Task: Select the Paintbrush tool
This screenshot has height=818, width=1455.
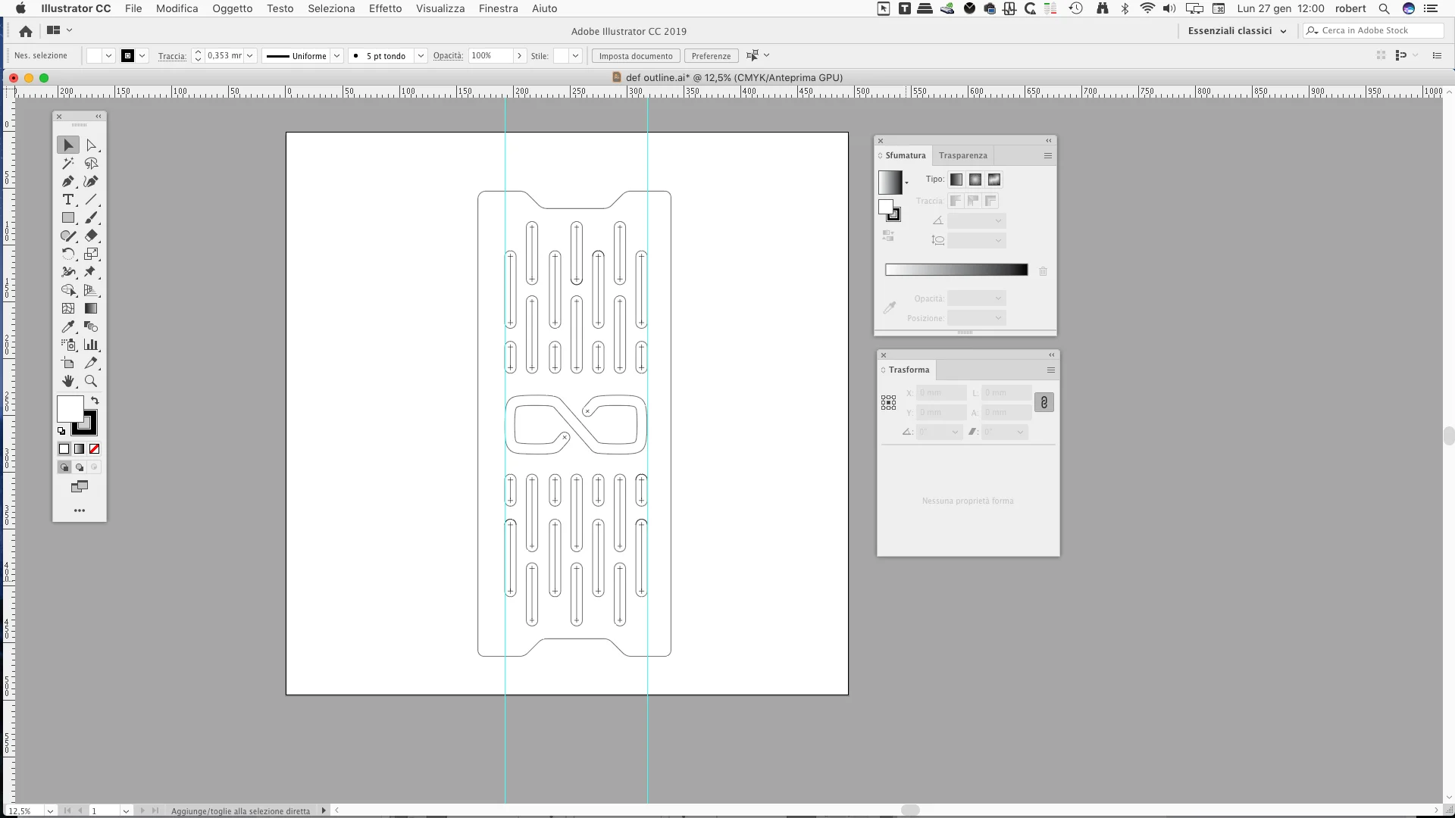Action: click(x=91, y=217)
